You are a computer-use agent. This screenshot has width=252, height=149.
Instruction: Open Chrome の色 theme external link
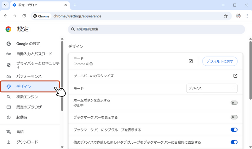(x=191, y=61)
